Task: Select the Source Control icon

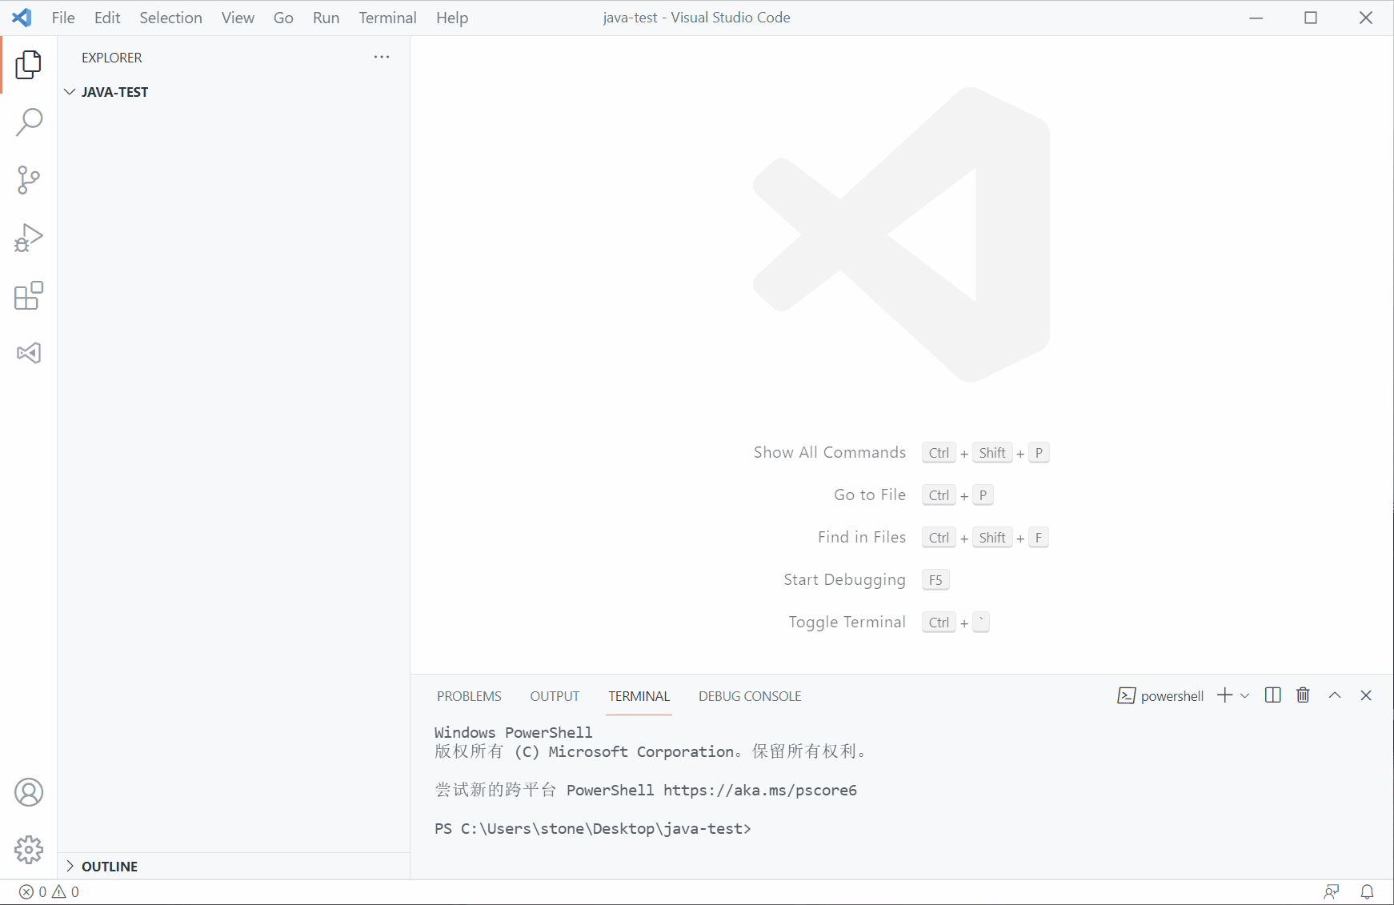Action: (29, 179)
